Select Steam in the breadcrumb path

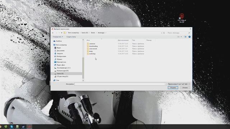pos(93,33)
